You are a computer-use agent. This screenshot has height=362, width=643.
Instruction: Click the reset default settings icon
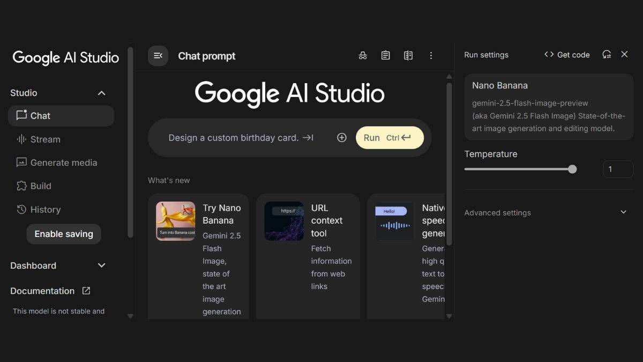pyautogui.click(x=607, y=54)
